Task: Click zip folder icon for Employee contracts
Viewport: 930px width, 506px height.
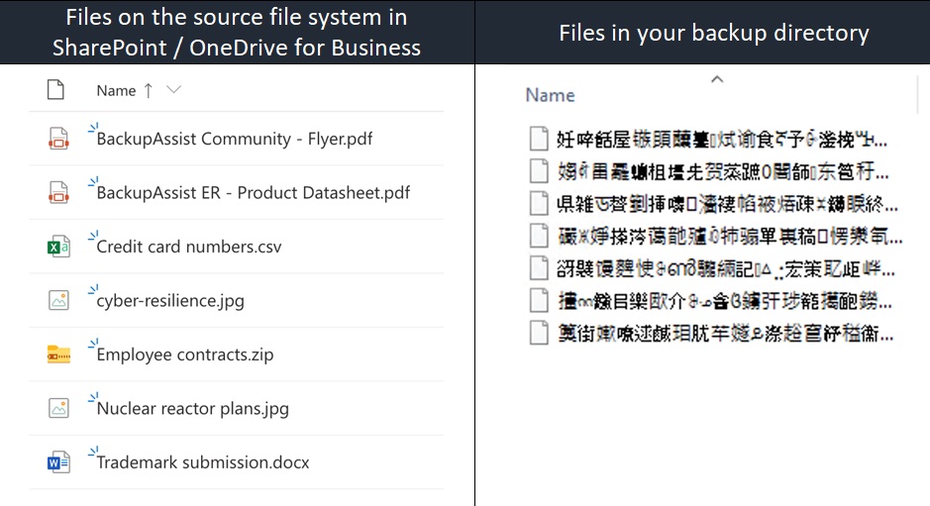Action: (x=58, y=354)
